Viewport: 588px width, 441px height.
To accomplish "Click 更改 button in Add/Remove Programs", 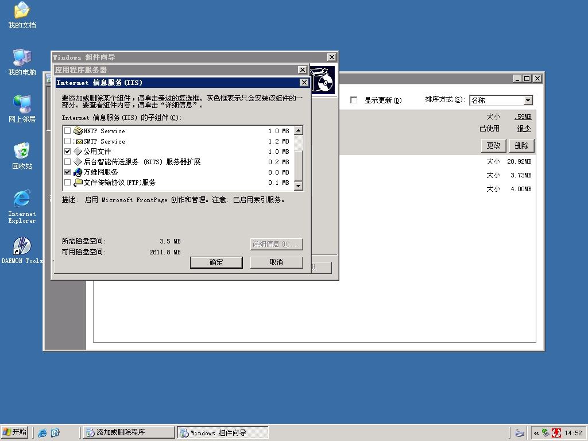I will pyautogui.click(x=493, y=145).
